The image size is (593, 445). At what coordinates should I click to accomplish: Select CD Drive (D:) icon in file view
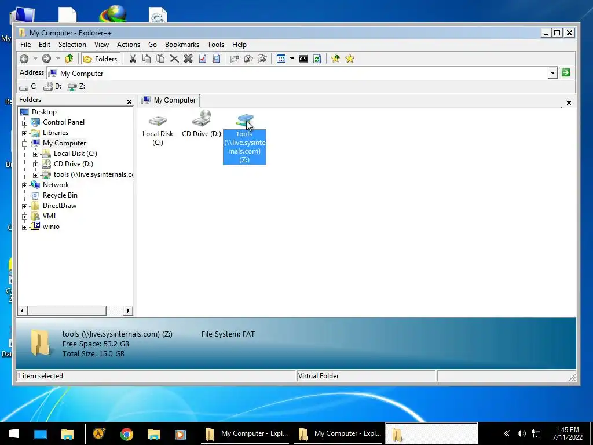pos(201,124)
